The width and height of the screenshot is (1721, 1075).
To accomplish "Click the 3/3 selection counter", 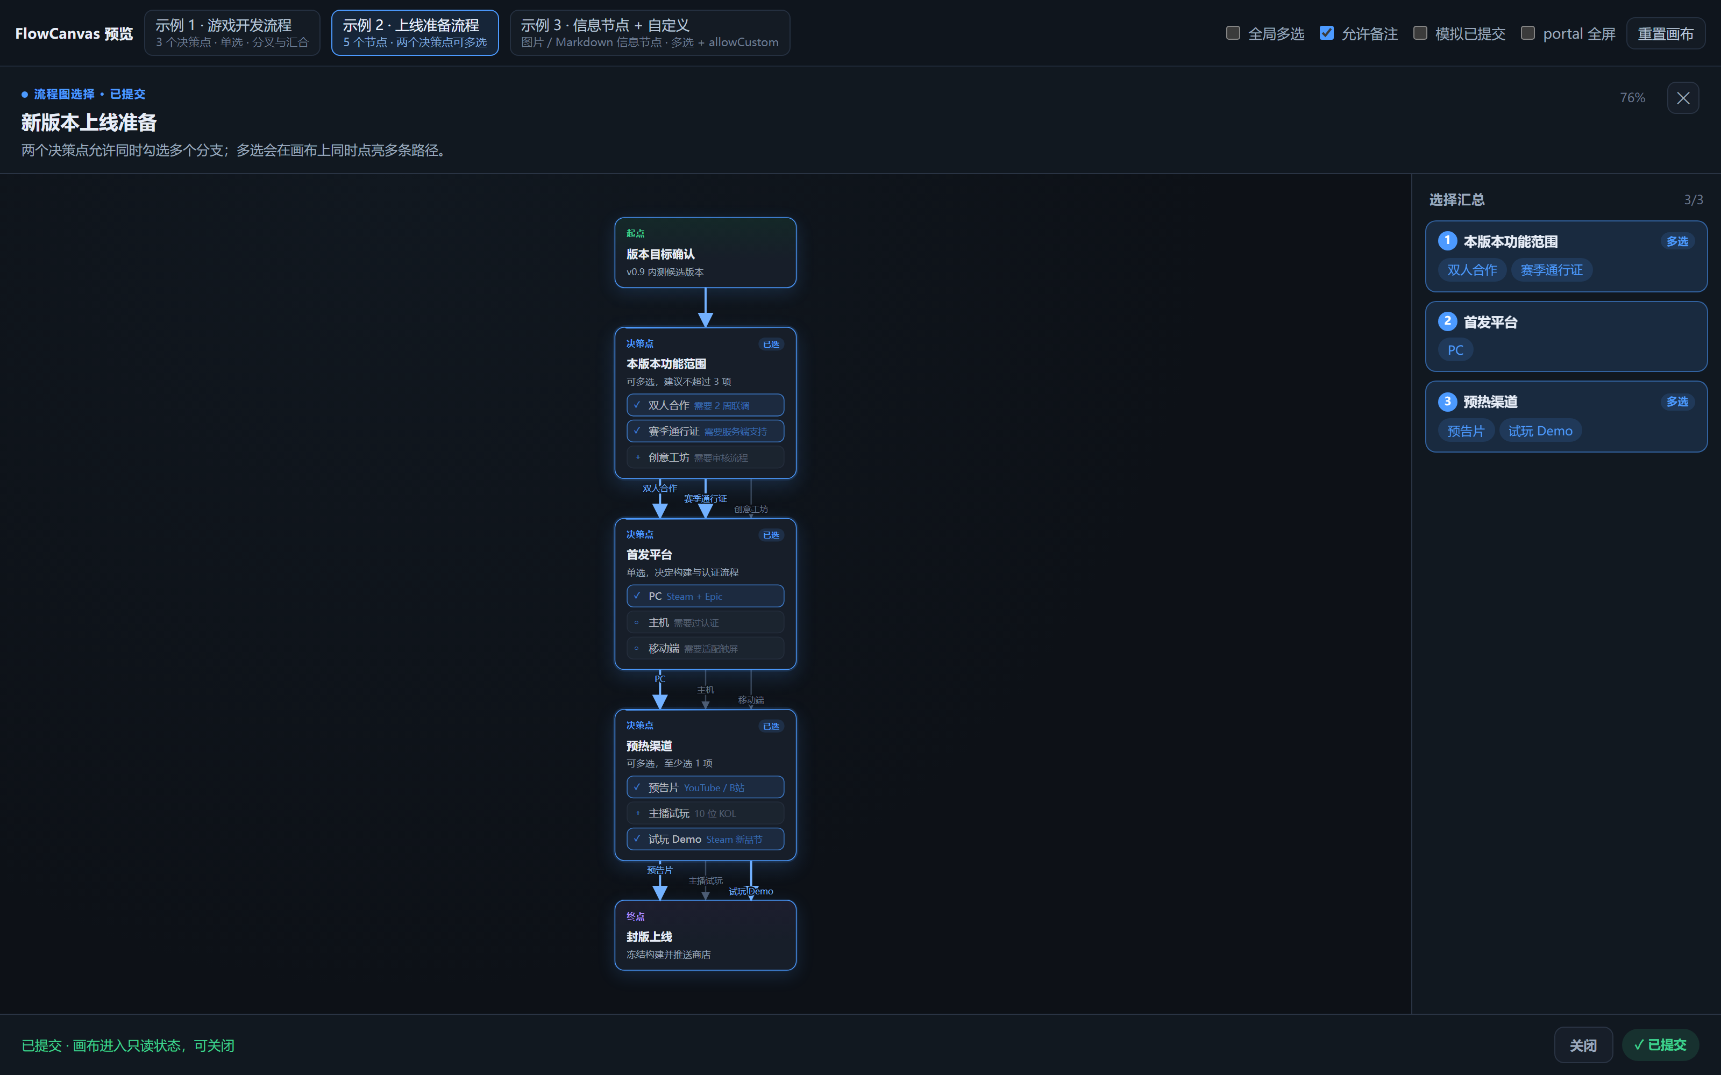I will pos(1693,200).
